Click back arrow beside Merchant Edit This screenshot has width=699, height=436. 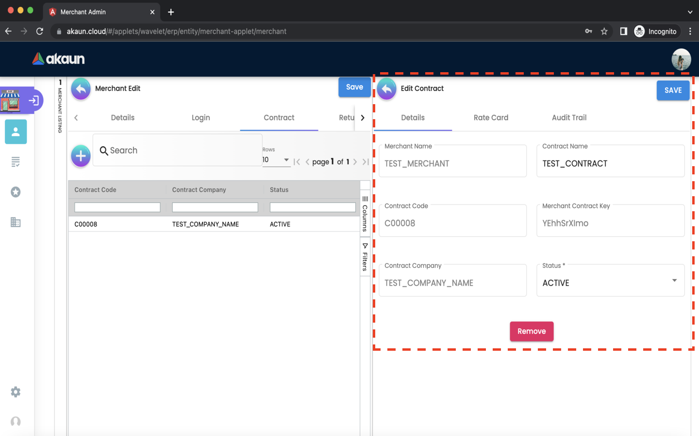(81, 89)
